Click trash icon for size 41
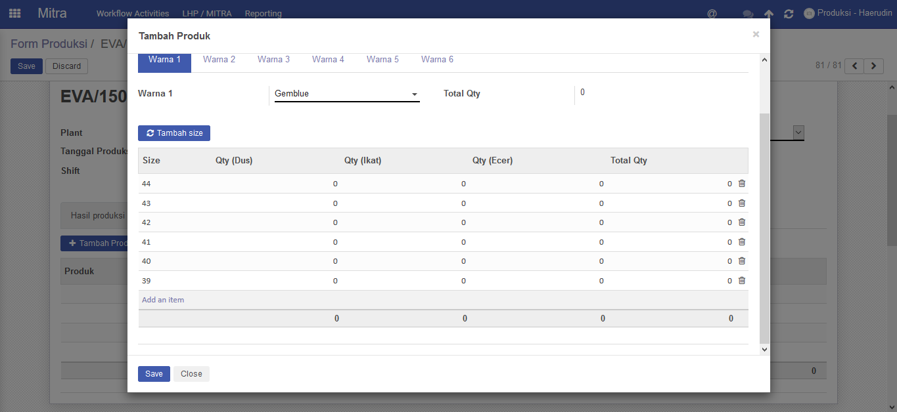Screen dimensions: 897x412 coord(742,242)
